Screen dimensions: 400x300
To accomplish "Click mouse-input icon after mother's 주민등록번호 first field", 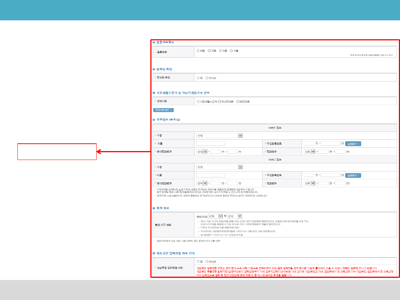I will coord(317,175).
